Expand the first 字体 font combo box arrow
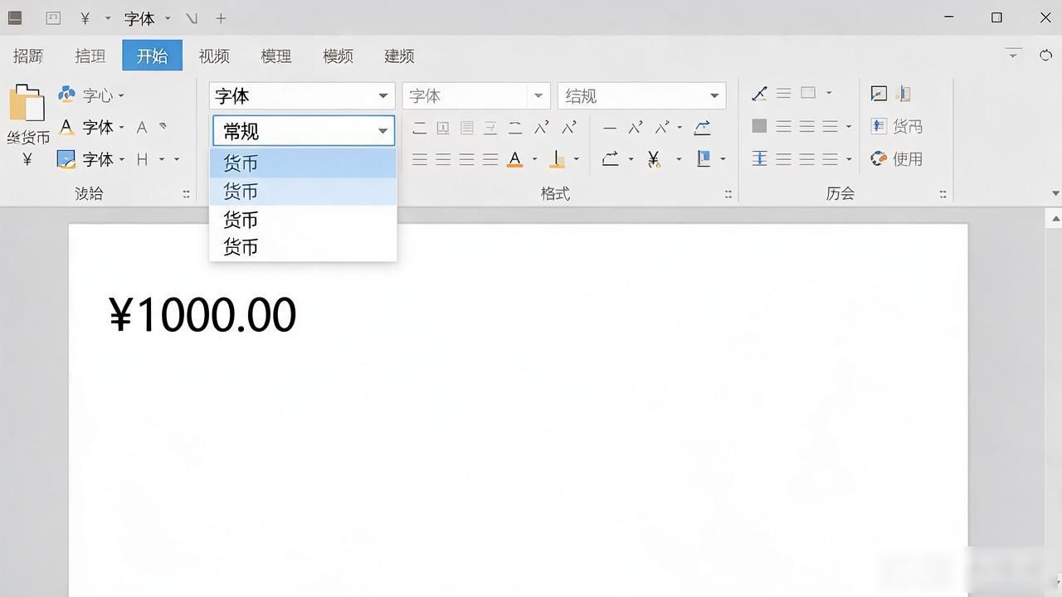The image size is (1062, 597). tap(382, 96)
